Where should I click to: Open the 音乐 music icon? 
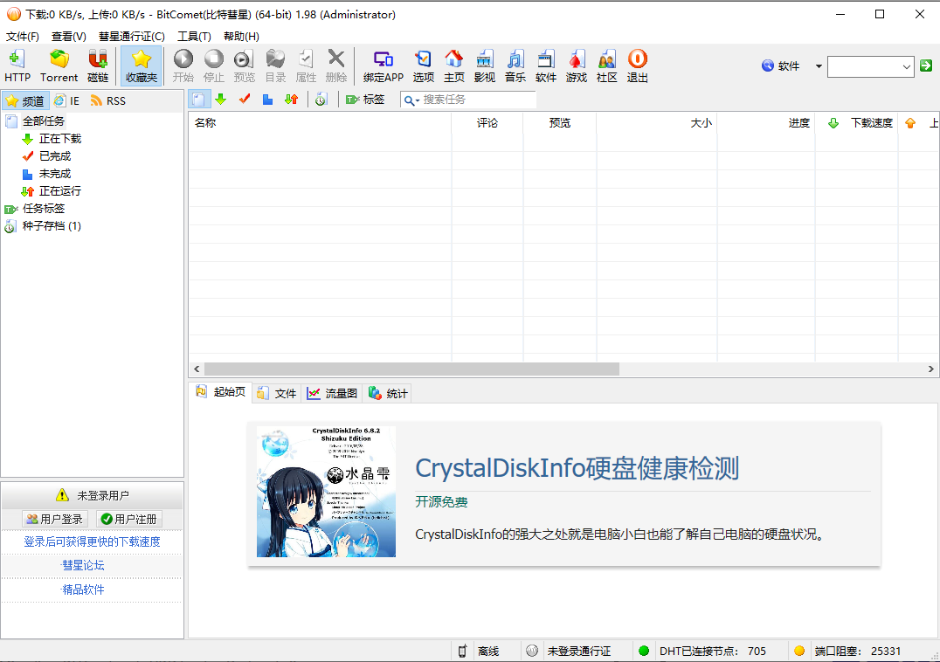515,66
